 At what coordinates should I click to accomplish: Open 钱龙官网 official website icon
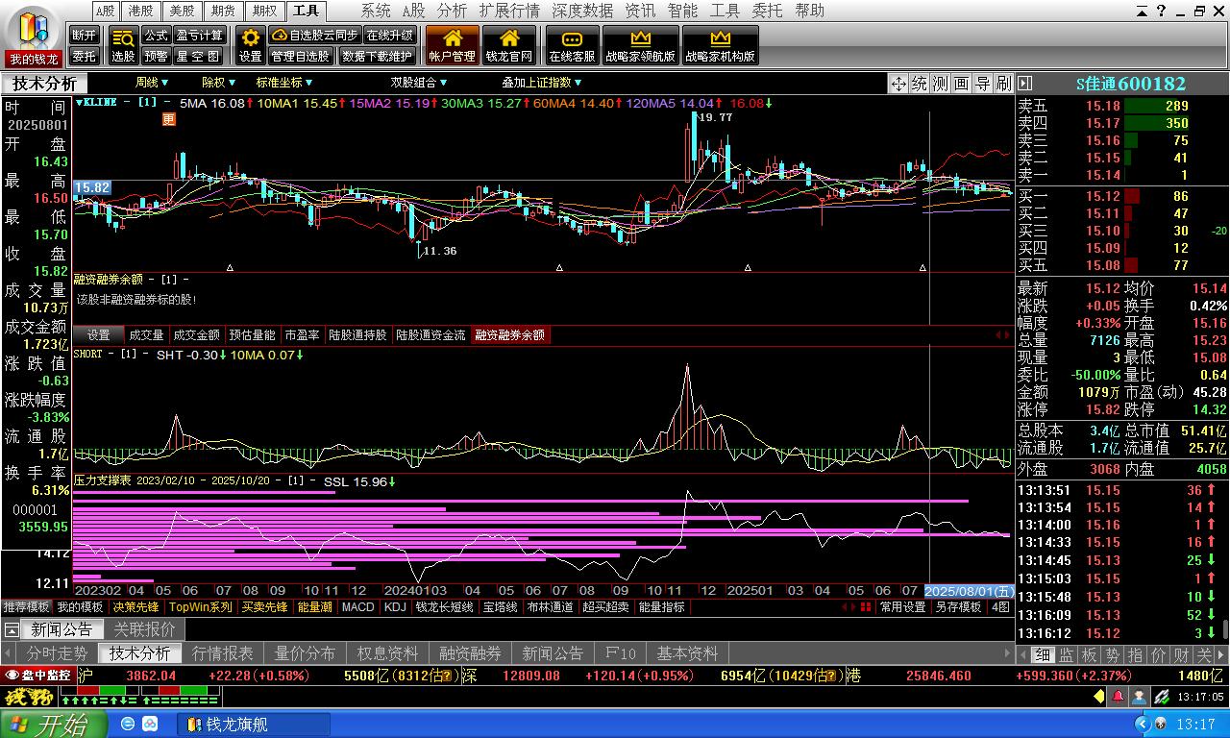pos(509,45)
